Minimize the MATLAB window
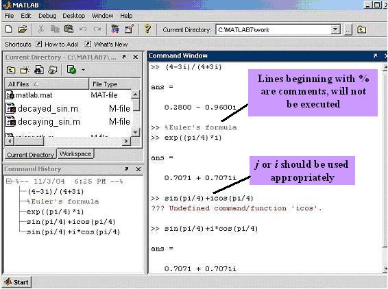This screenshot has width=388, height=289. pos(368,5)
